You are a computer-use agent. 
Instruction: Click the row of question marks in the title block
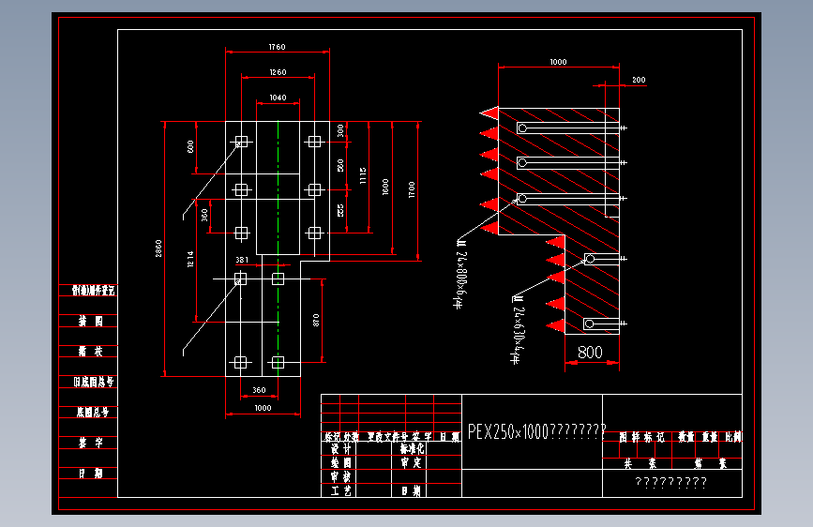coord(670,482)
